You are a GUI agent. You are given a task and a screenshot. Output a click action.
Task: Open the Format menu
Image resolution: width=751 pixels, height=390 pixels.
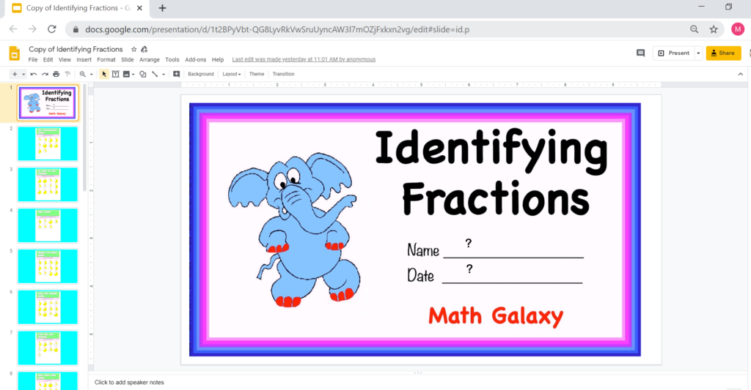[x=106, y=60]
